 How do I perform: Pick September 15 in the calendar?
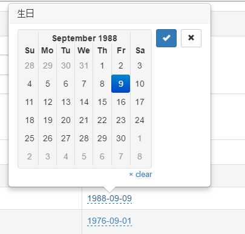pos(102,102)
